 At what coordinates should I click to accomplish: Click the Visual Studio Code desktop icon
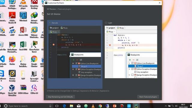click(x=2, y=61)
